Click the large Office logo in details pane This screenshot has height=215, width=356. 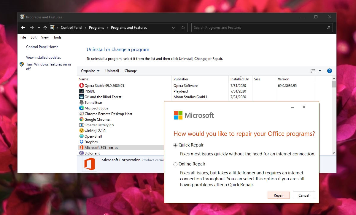[x=89, y=164]
